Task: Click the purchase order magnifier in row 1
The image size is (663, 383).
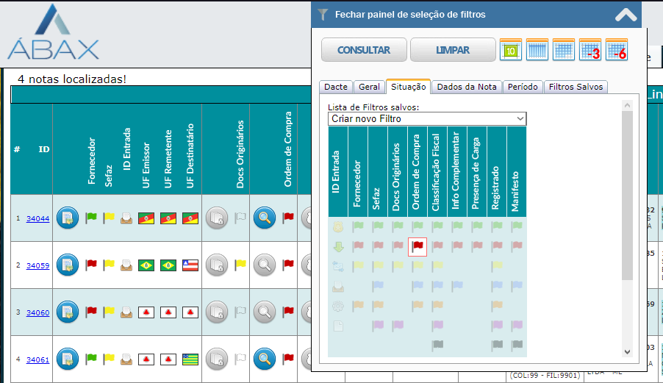Action: 265,218
